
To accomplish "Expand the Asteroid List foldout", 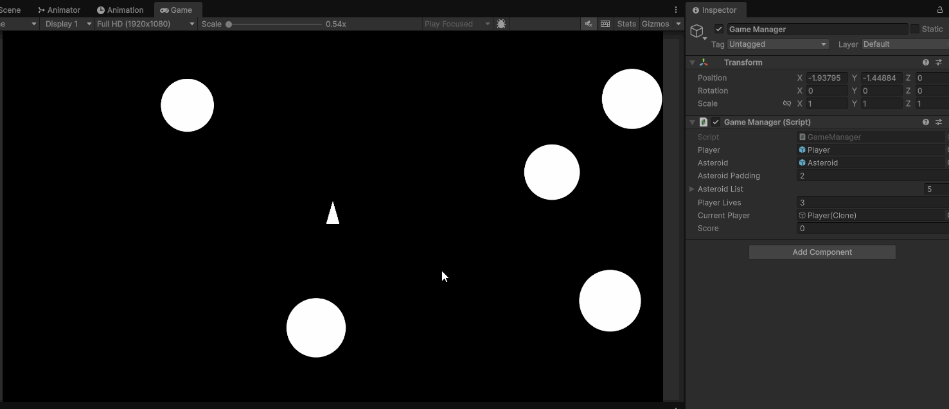I will [x=691, y=189].
